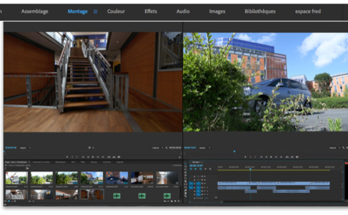The height and width of the screenshot is (215, 348).
Task: Open the Program monitor playback resolution dropdown
Action: coord(335,148)
